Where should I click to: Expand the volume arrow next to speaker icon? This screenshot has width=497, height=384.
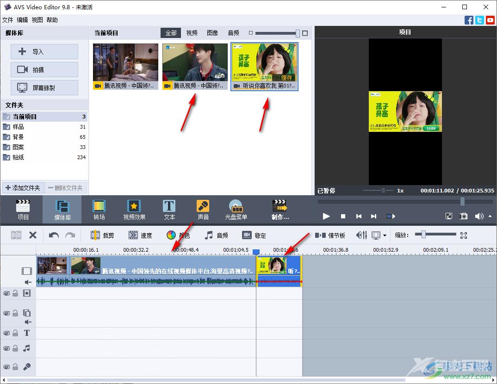(x=490, y=216)
